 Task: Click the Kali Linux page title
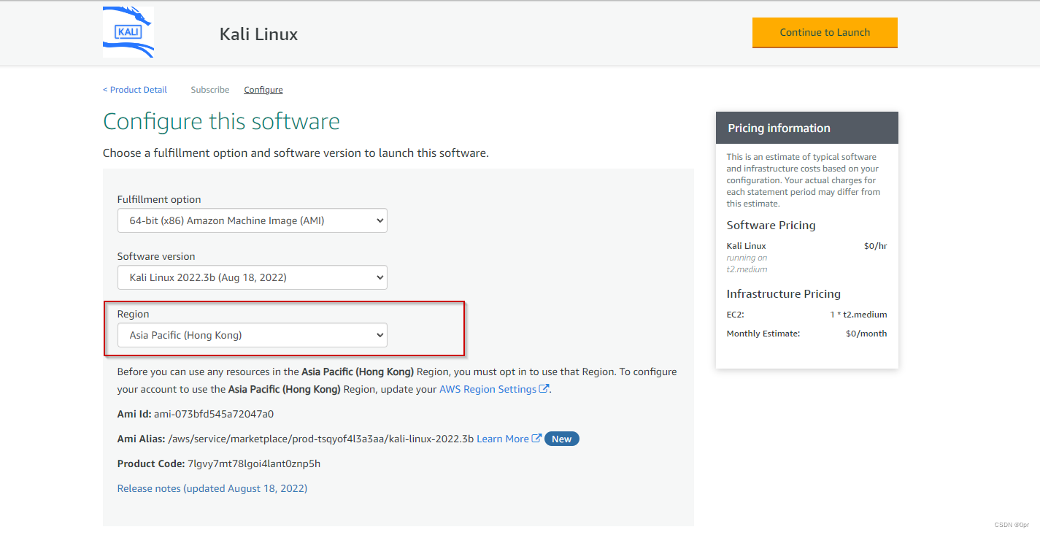(x=258, y=34)
